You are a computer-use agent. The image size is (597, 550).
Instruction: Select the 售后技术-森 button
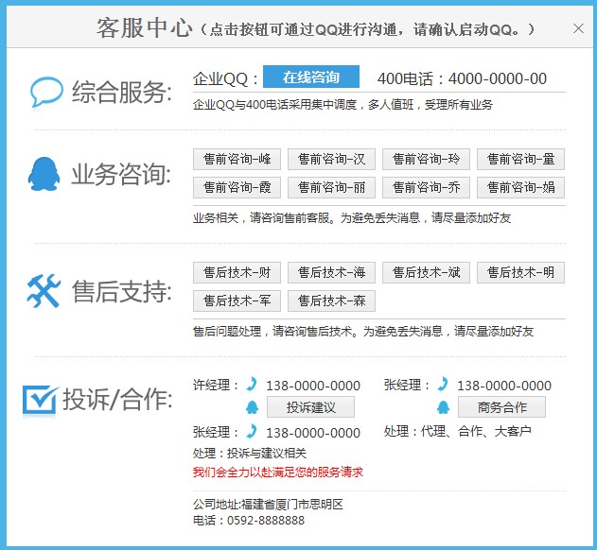tap(331, 301)
